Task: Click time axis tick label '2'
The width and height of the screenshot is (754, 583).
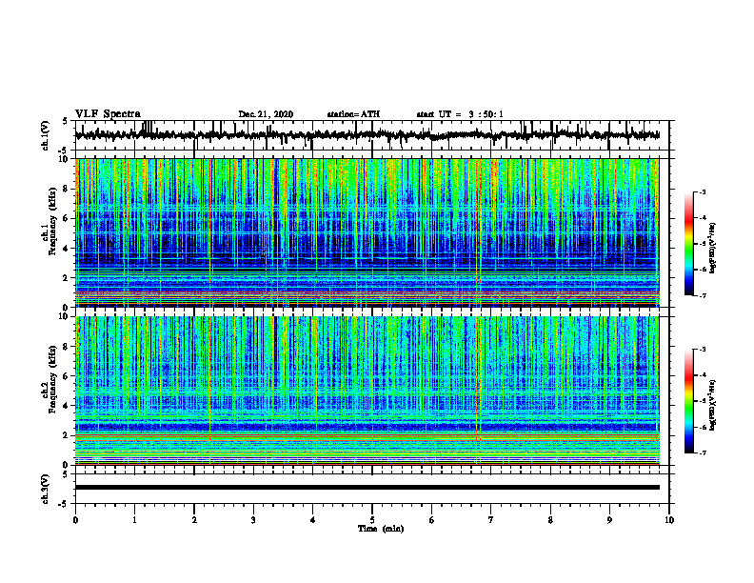Action: (x=194, y=520)
